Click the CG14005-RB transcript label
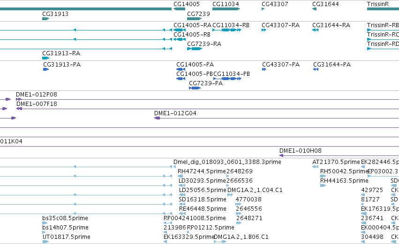 coord(192,34)
